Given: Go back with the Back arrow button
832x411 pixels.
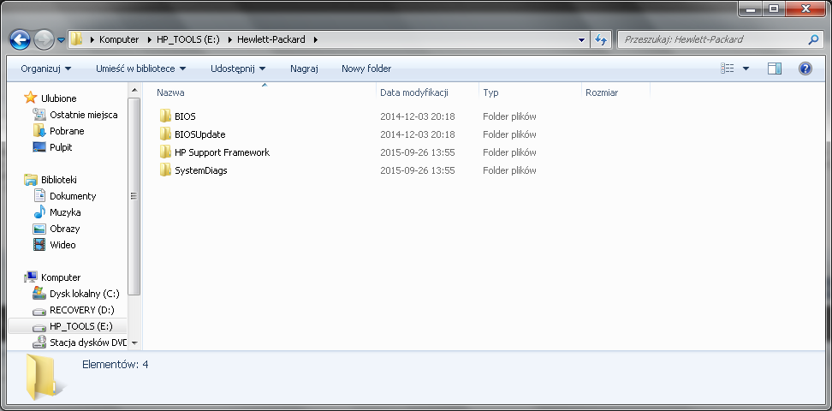Looking at the screenshot, I should [x=21, y=39].
